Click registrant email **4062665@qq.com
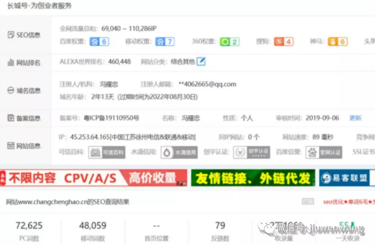The width and height of the screenshot is (375, 245). coord(207,84)
